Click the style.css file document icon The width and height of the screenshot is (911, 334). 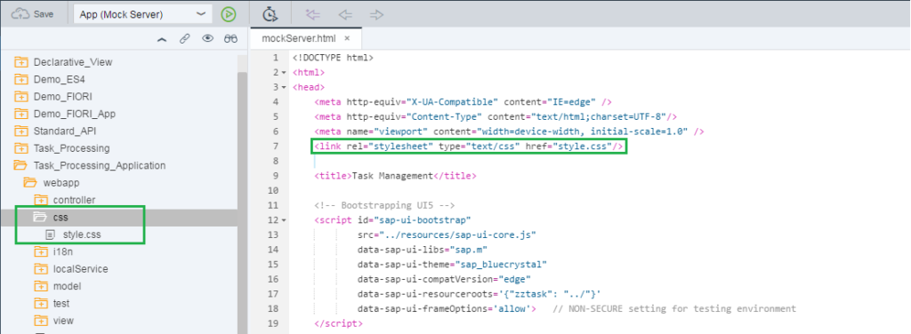[x=51, y=235]
